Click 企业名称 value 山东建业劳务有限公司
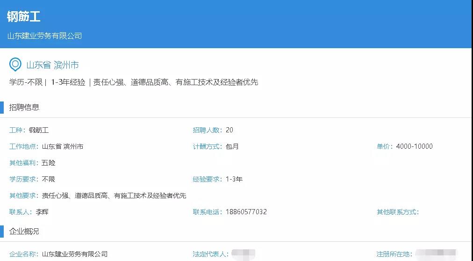Image resolution: width=473 pixels, height=261 pixels. coord(75,254)
